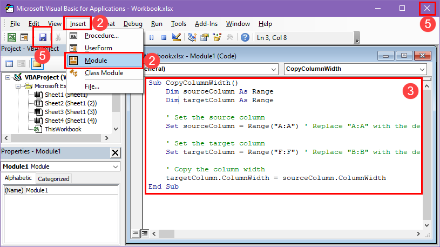Screen dimensions: 440x247
Task: Open Visual Basic Help question mark icon
Action: click(x=245, y=37)
